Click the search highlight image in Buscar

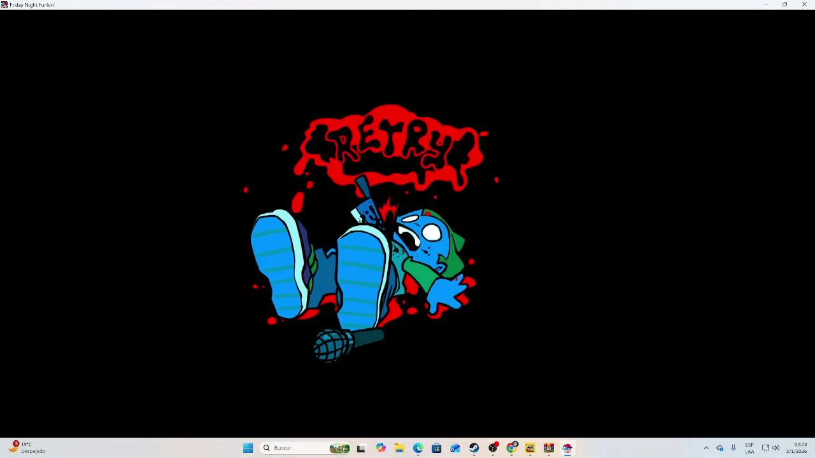[339, 448]
